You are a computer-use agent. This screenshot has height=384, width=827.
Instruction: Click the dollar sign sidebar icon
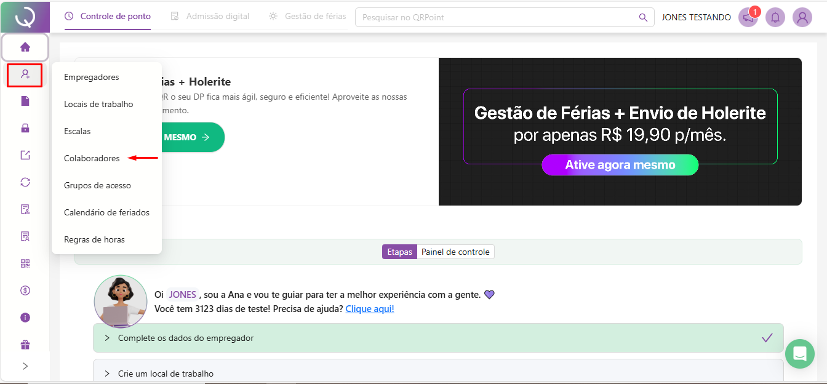[25, 290]
